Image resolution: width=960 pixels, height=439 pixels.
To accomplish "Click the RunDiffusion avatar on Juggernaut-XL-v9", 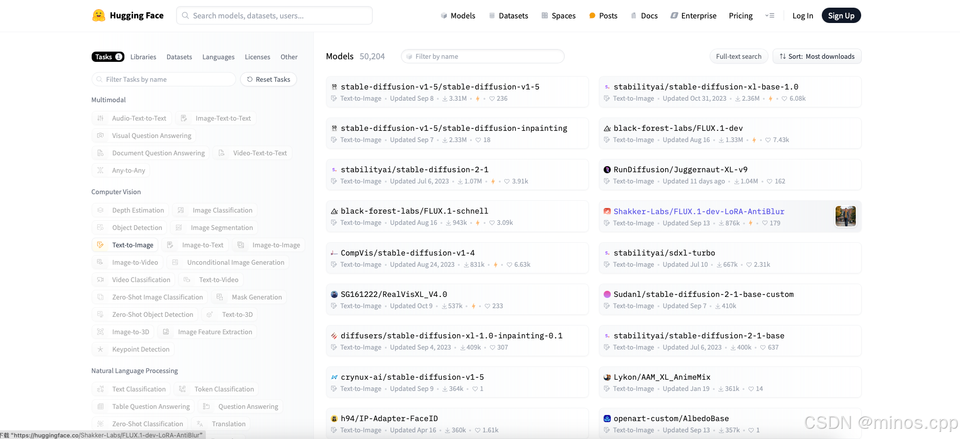I will click(607, 170).
